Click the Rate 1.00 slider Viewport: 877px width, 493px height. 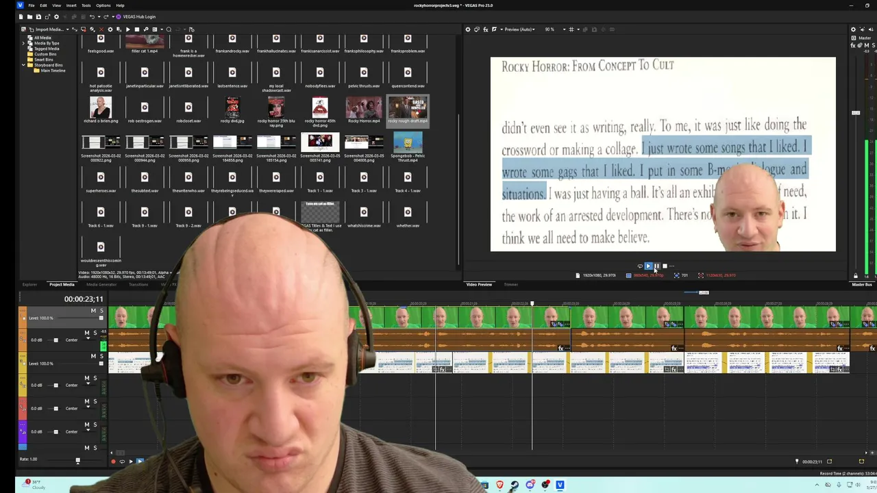(x=77, y=460)
